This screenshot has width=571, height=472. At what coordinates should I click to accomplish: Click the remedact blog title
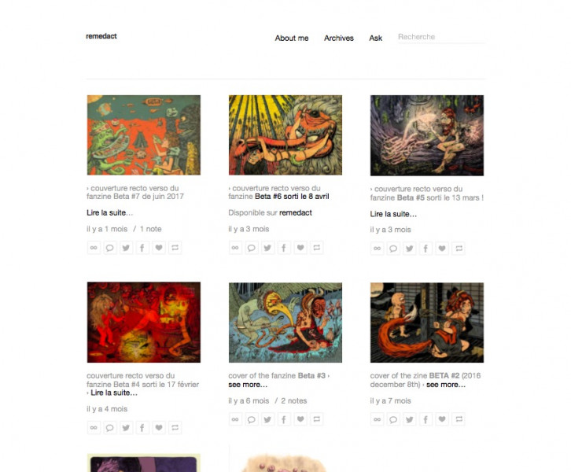pos(101,36)
